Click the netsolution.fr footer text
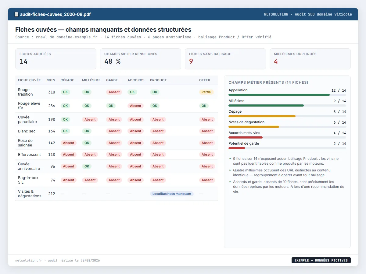Image resolution: width=366 pixels, height=274 pixels. tap(57, 261)
